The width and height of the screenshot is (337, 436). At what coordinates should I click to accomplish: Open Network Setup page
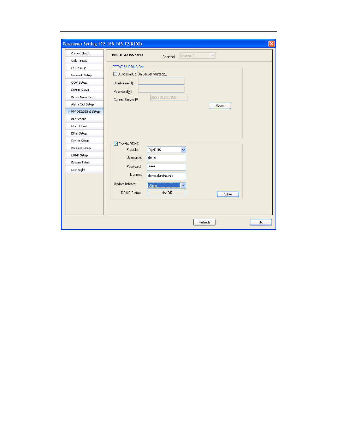(x=84, y=75)
